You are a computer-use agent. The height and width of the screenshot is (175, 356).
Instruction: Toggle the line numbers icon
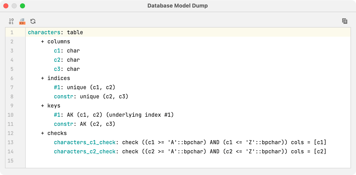[11, 21]
